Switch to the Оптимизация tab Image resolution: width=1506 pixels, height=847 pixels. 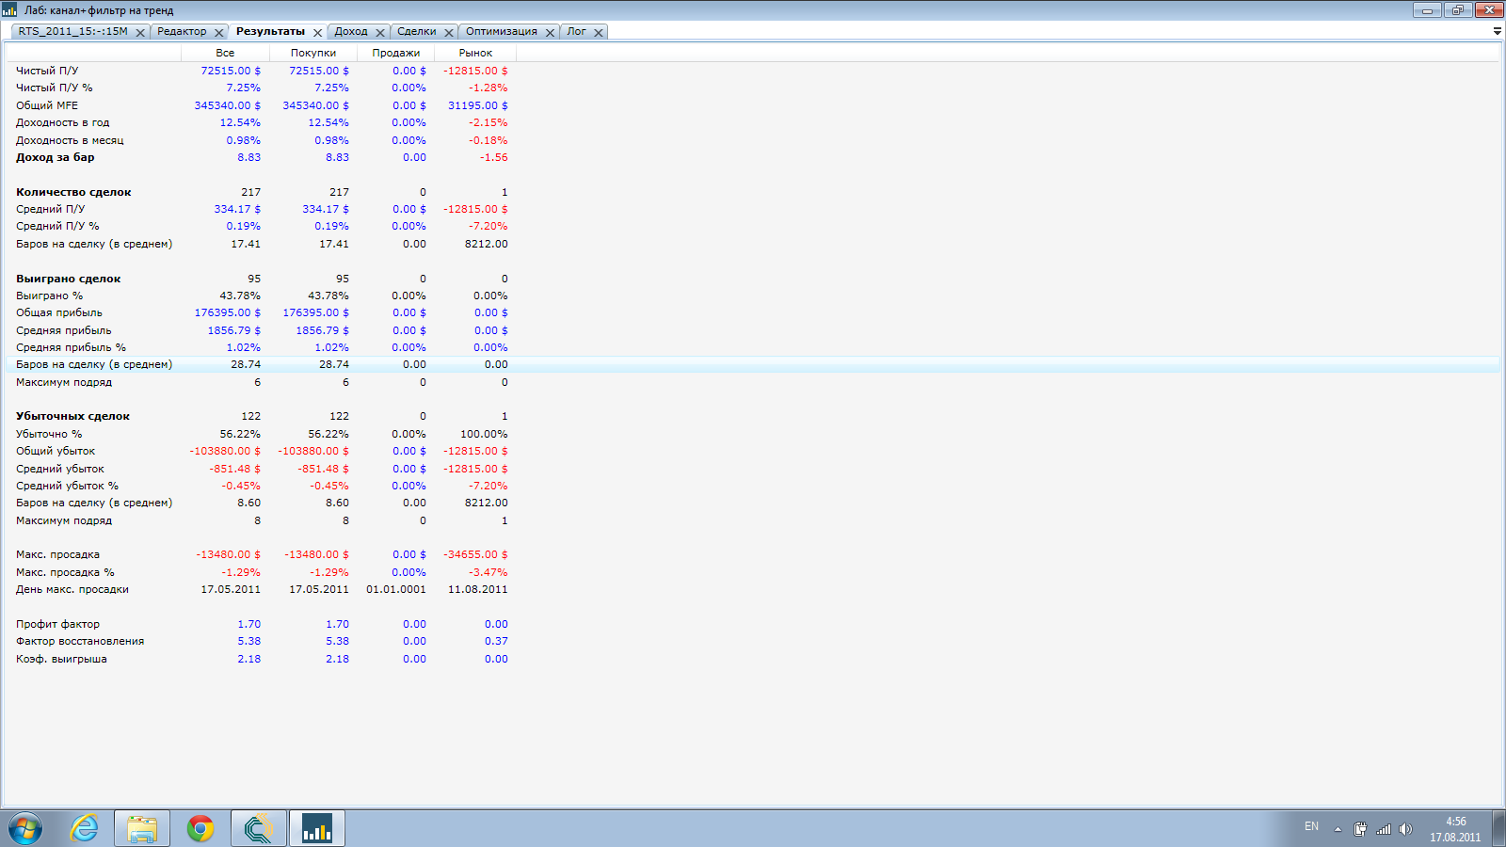click(x=501, y=31)
